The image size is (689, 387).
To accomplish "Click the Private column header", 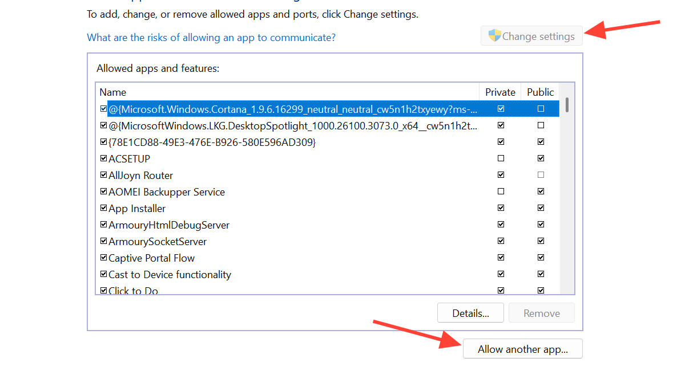I will [500, 92].
